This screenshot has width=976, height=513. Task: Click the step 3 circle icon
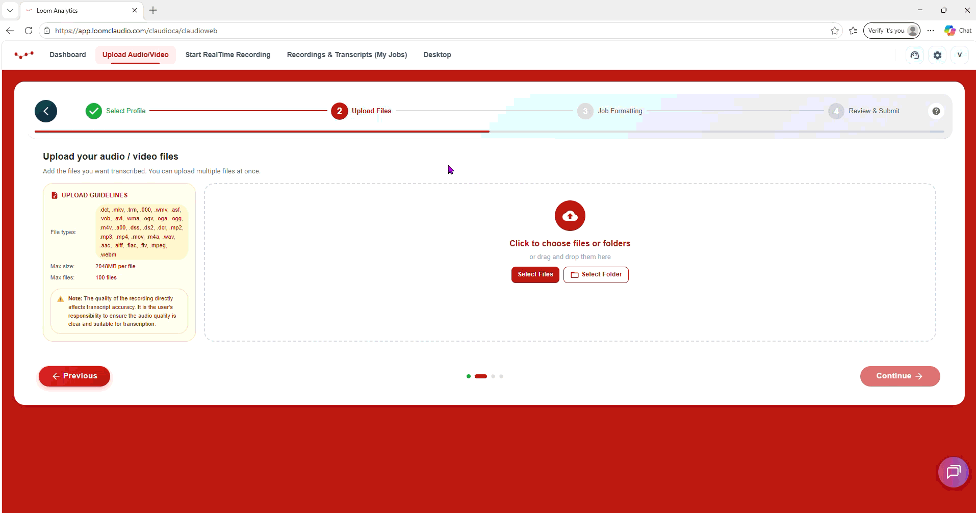click(585, 111)
